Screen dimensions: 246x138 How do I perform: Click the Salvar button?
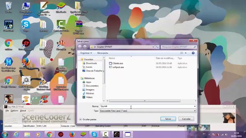[x=168, y=119]
